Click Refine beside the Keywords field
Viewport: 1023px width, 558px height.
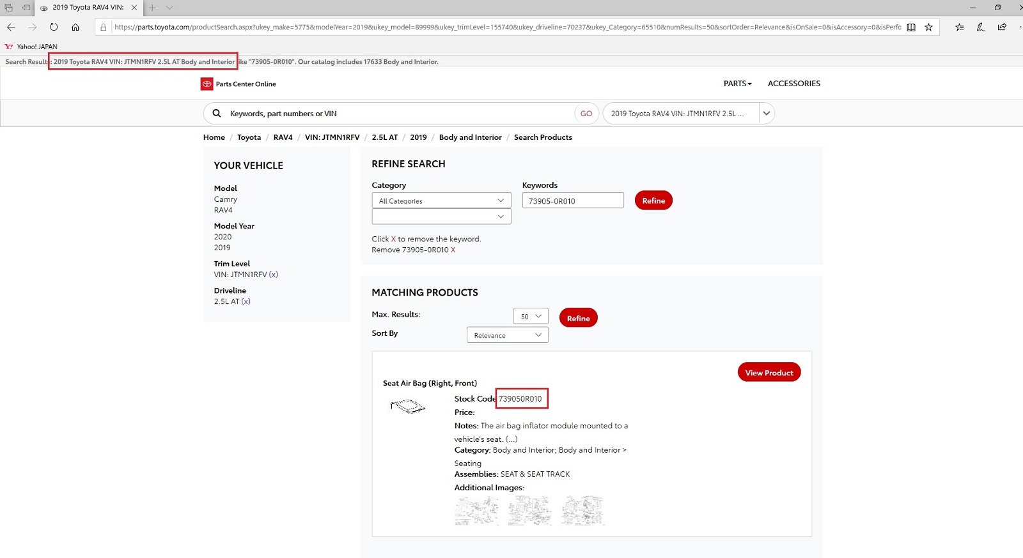653,200
